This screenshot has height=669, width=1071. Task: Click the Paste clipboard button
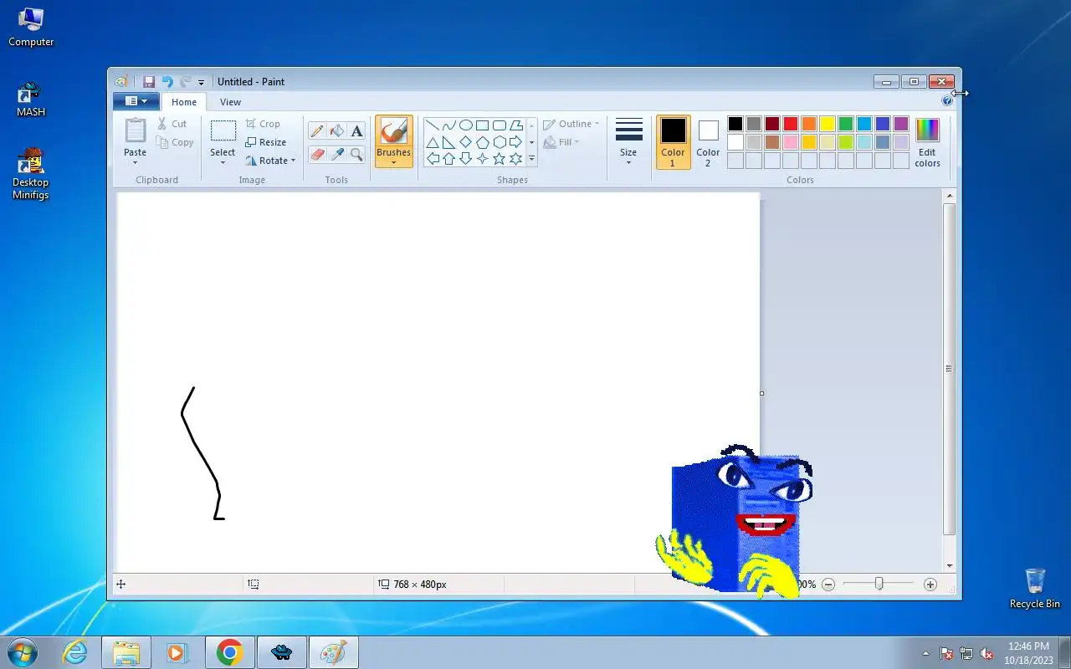click(136, 131)
